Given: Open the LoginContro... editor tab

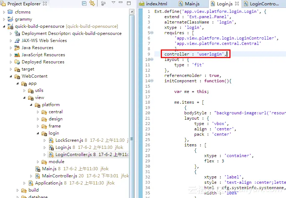Looking at the screenshot, I should point(261,4).
